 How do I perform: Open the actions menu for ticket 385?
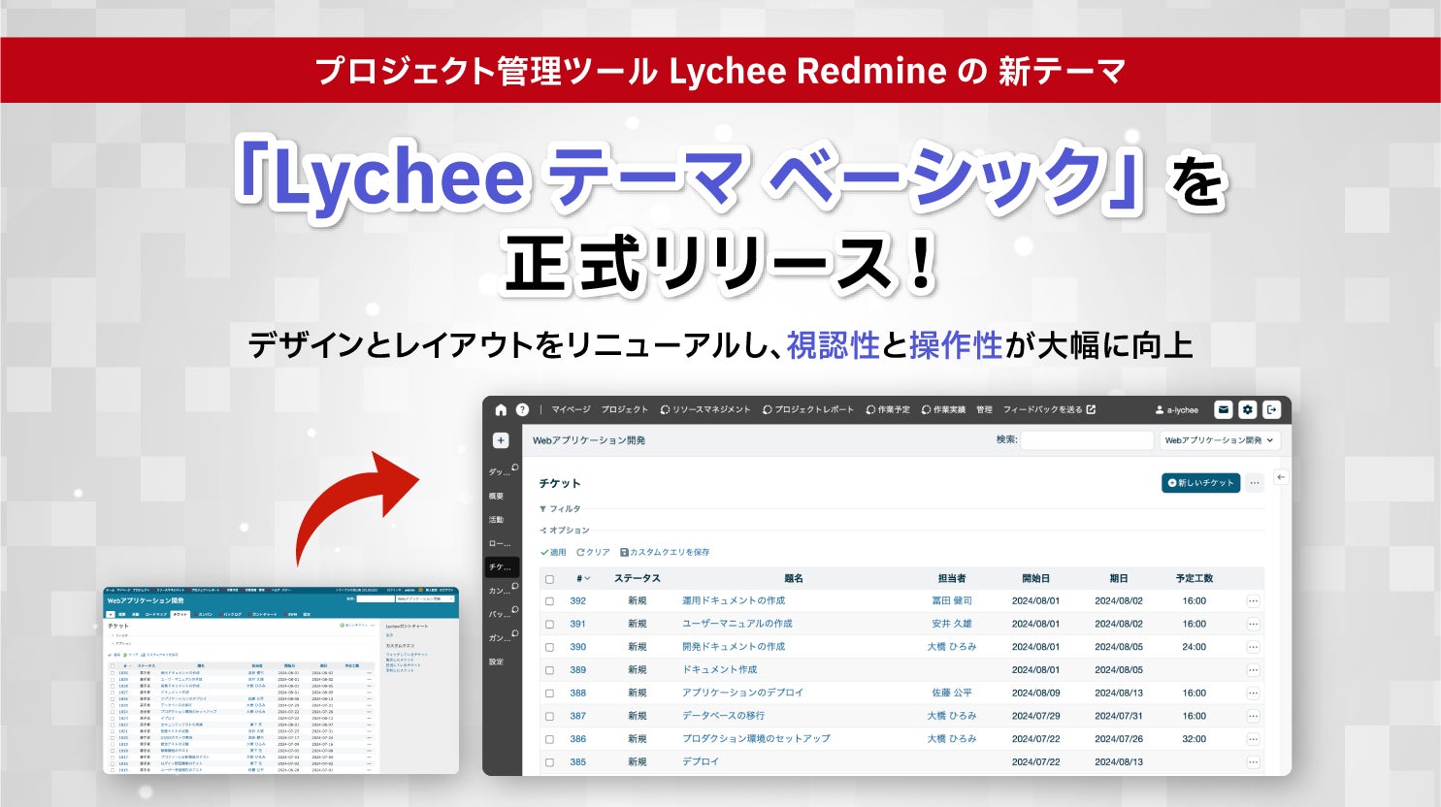[x=1253, y=762]
